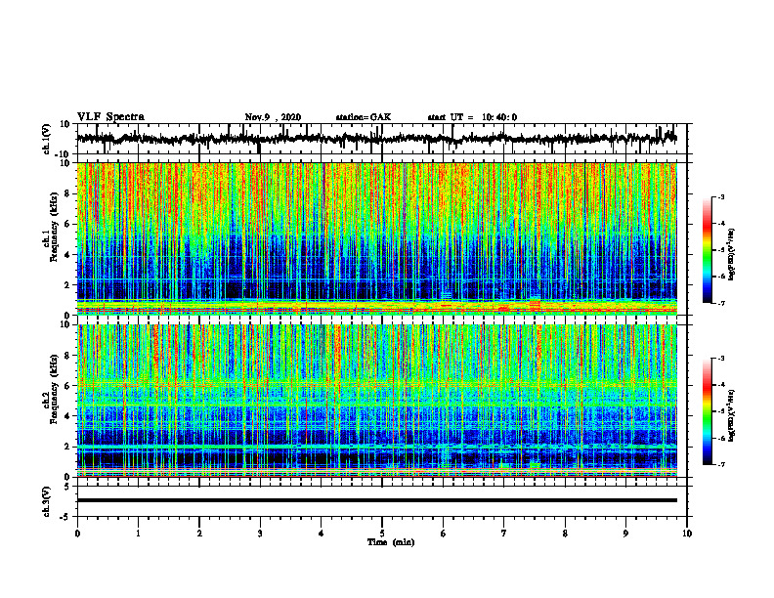Click the "4" kHz tick on ch.2 frequency axis

coord(67,416)
